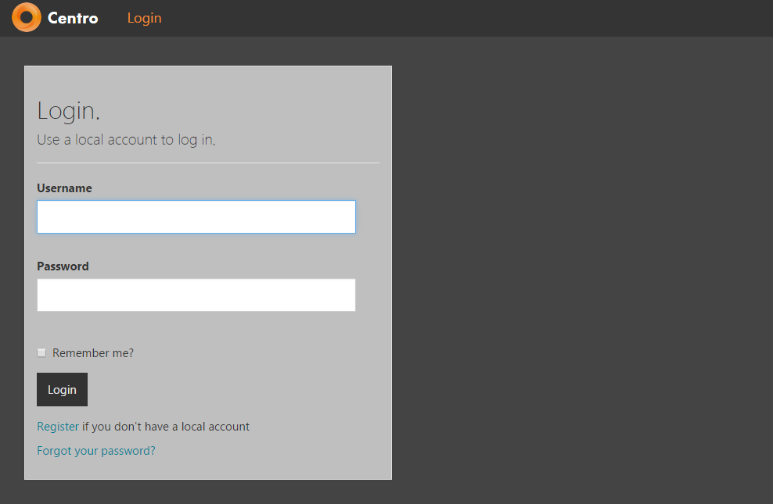Click "if you don't have a local account" text
This screenshot has width=773, height=504.
tap(166, 427)
